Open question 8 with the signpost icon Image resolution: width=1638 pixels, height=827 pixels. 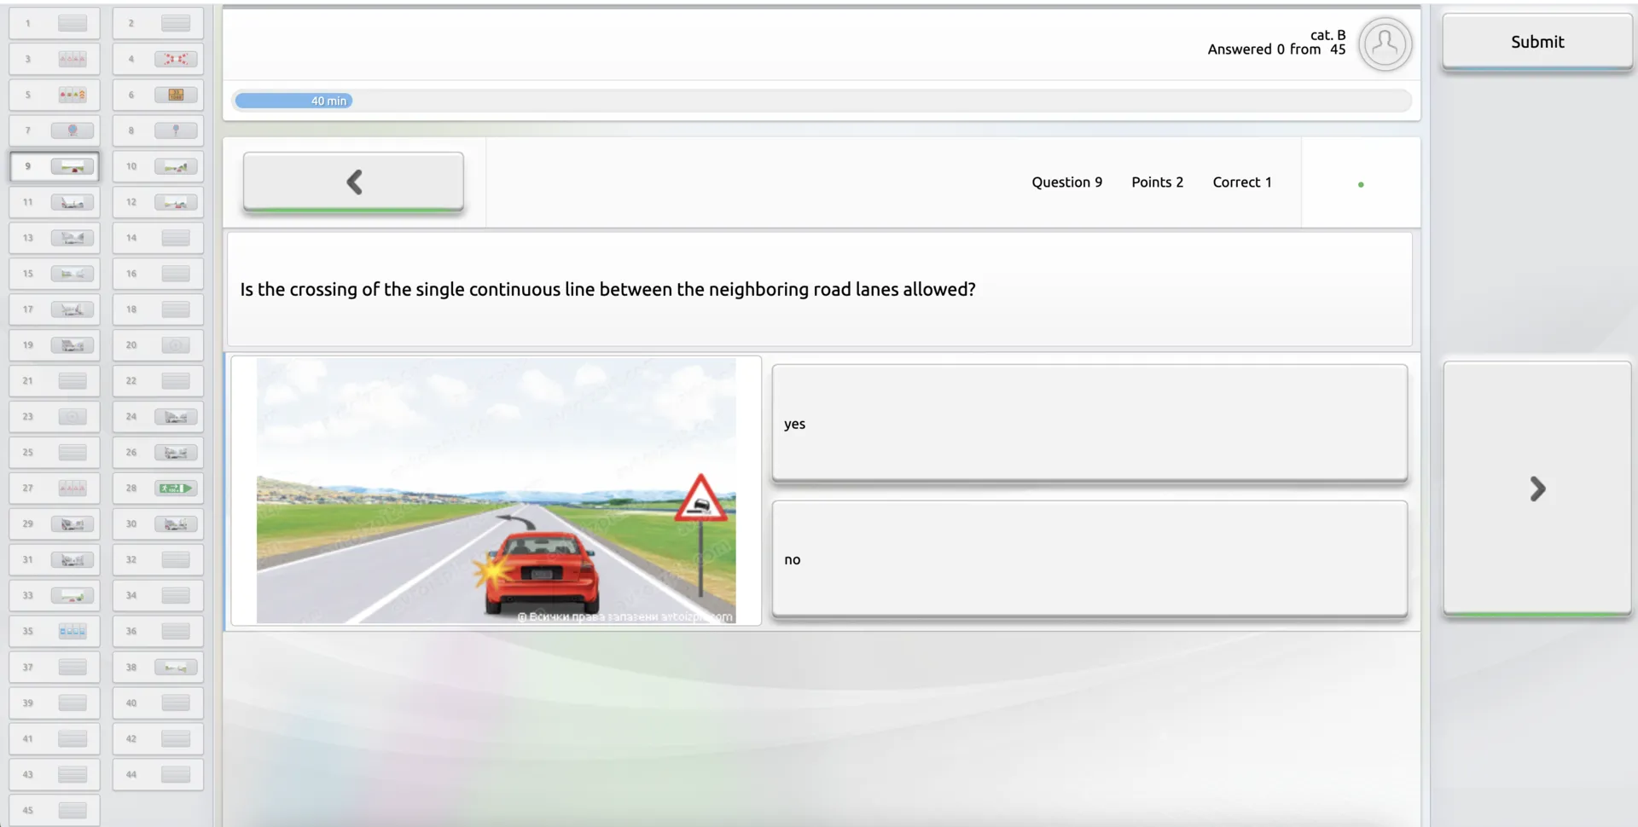coord(176,130)
